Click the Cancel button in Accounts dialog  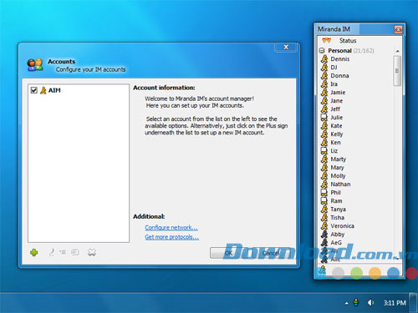pyautogui.click(x=271, y=253)
